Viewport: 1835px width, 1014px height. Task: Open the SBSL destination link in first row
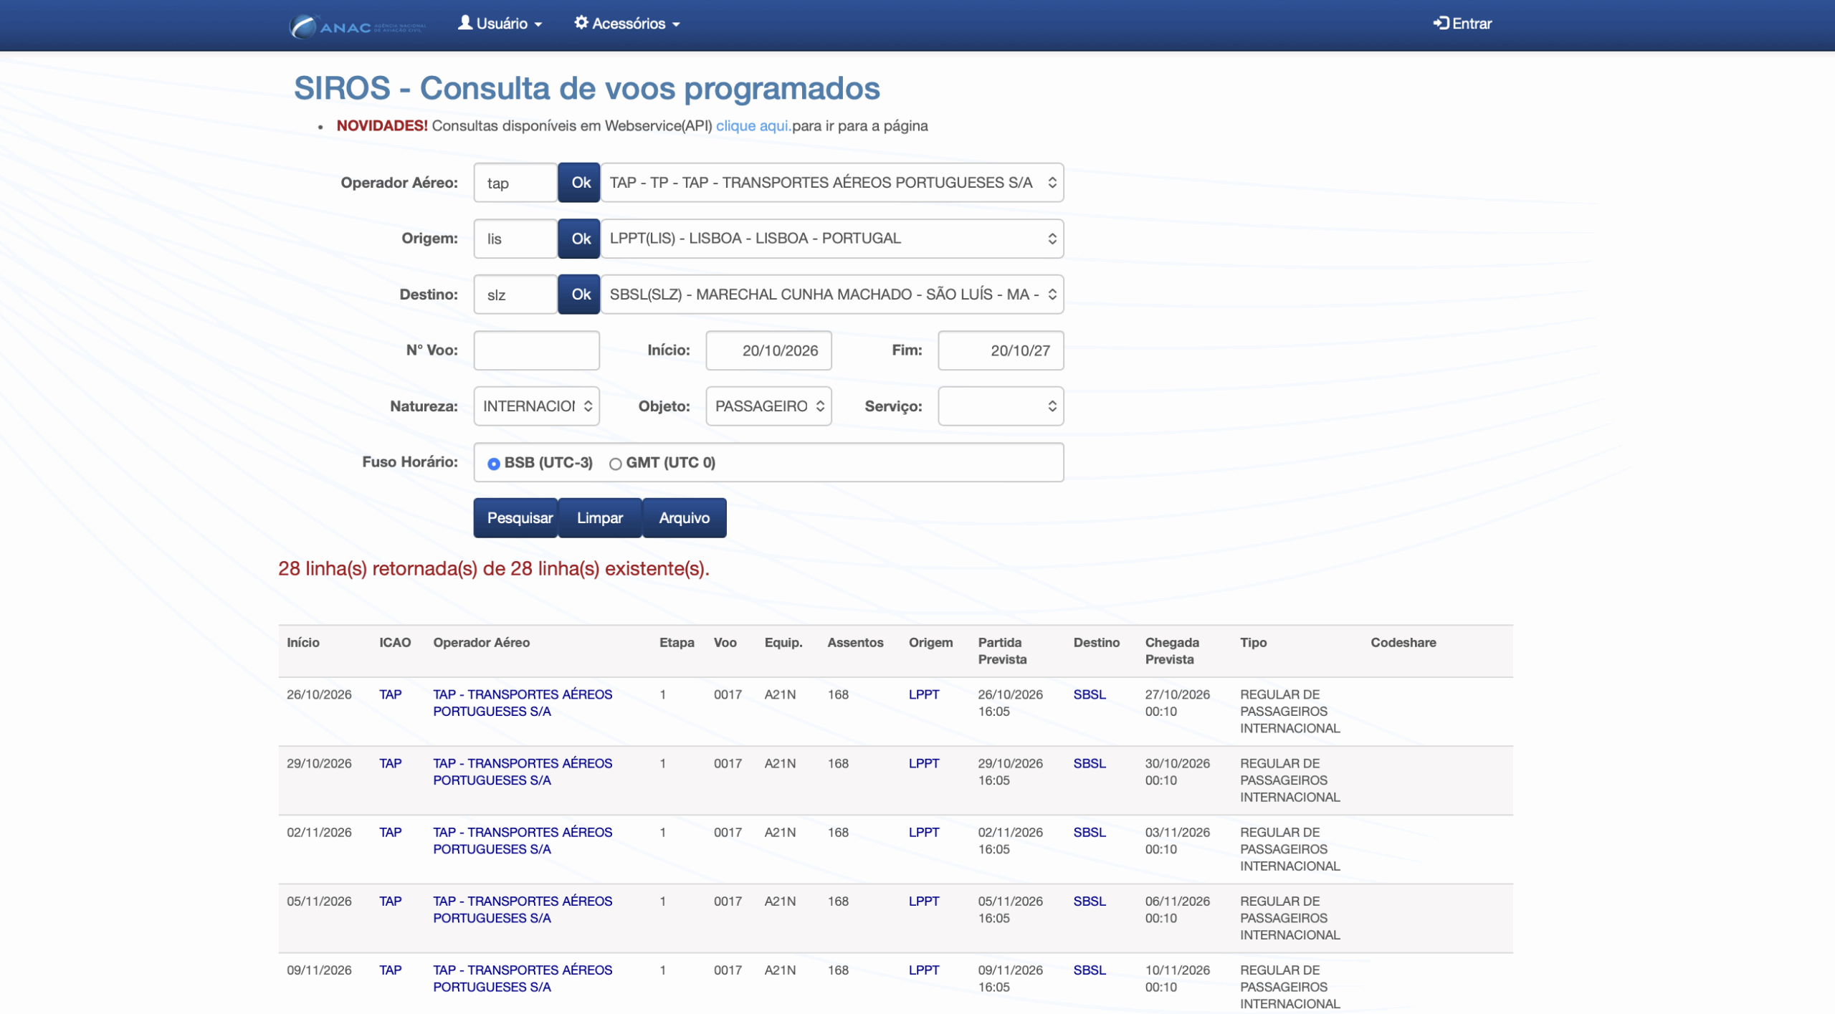[1089, 694]
